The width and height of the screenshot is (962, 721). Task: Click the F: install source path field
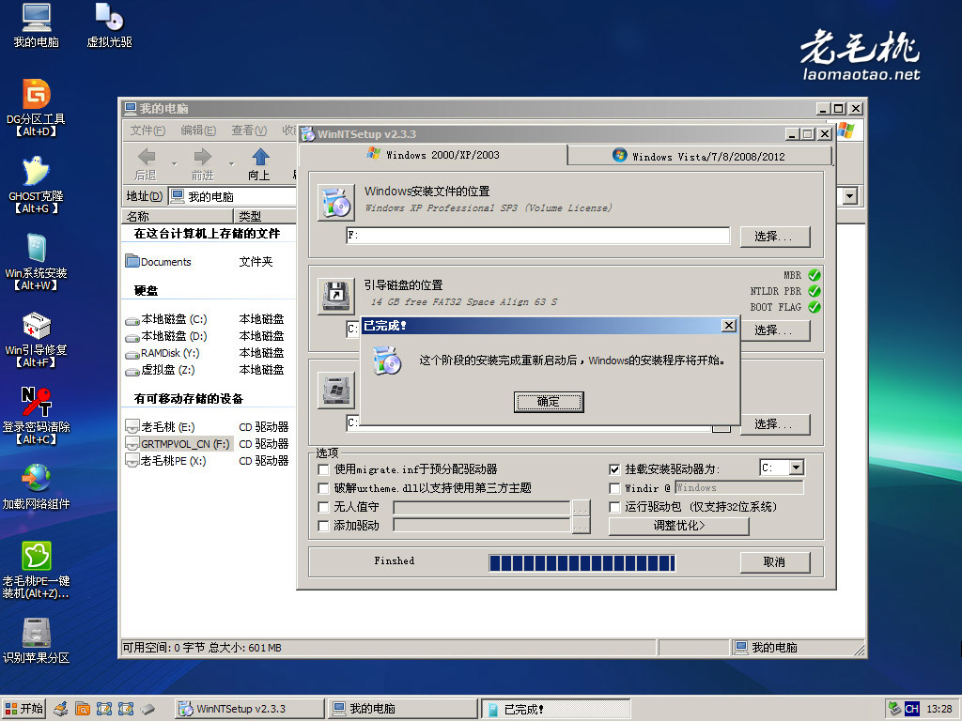[x=537, y=236]
